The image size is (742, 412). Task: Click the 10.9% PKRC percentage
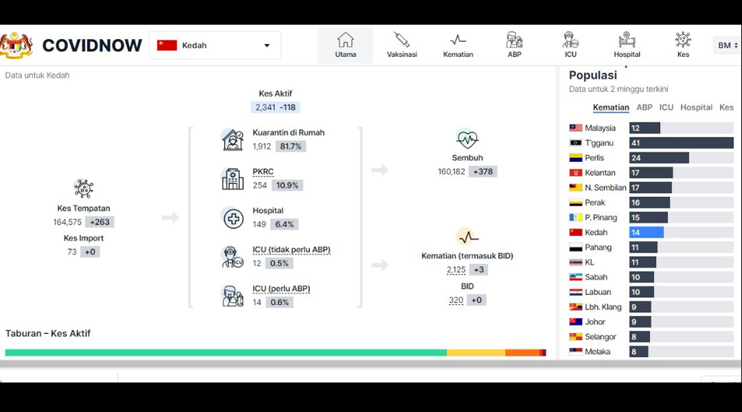click(287, 185)
